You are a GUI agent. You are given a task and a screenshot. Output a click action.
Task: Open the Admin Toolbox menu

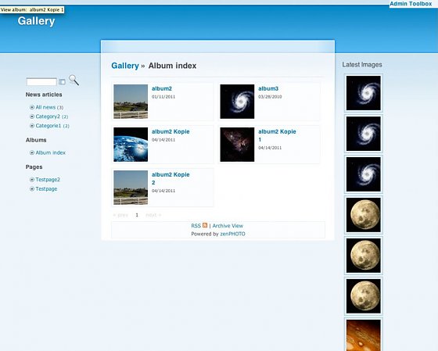(411, 4)
